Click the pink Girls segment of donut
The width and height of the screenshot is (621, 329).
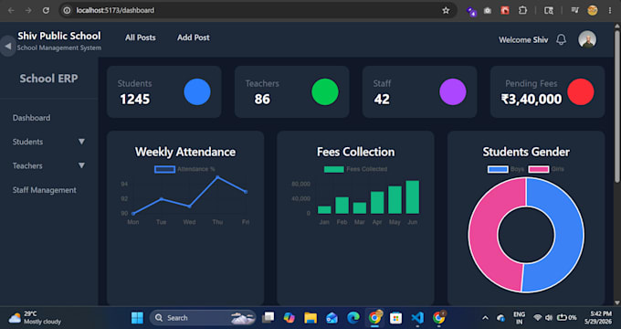pos(484,234)
